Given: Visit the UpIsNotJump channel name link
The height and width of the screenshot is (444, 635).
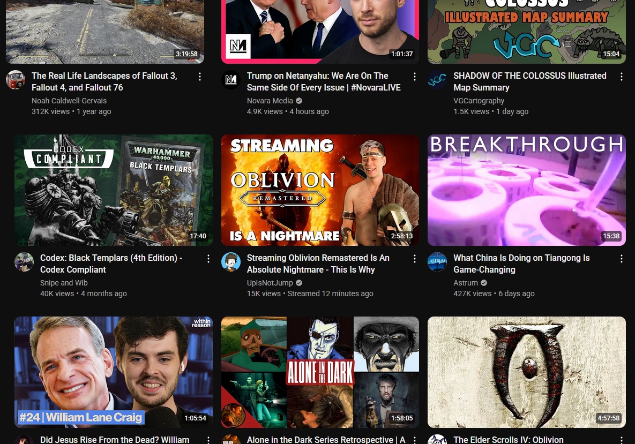Looking at the screenshot, I should point(270,283).
